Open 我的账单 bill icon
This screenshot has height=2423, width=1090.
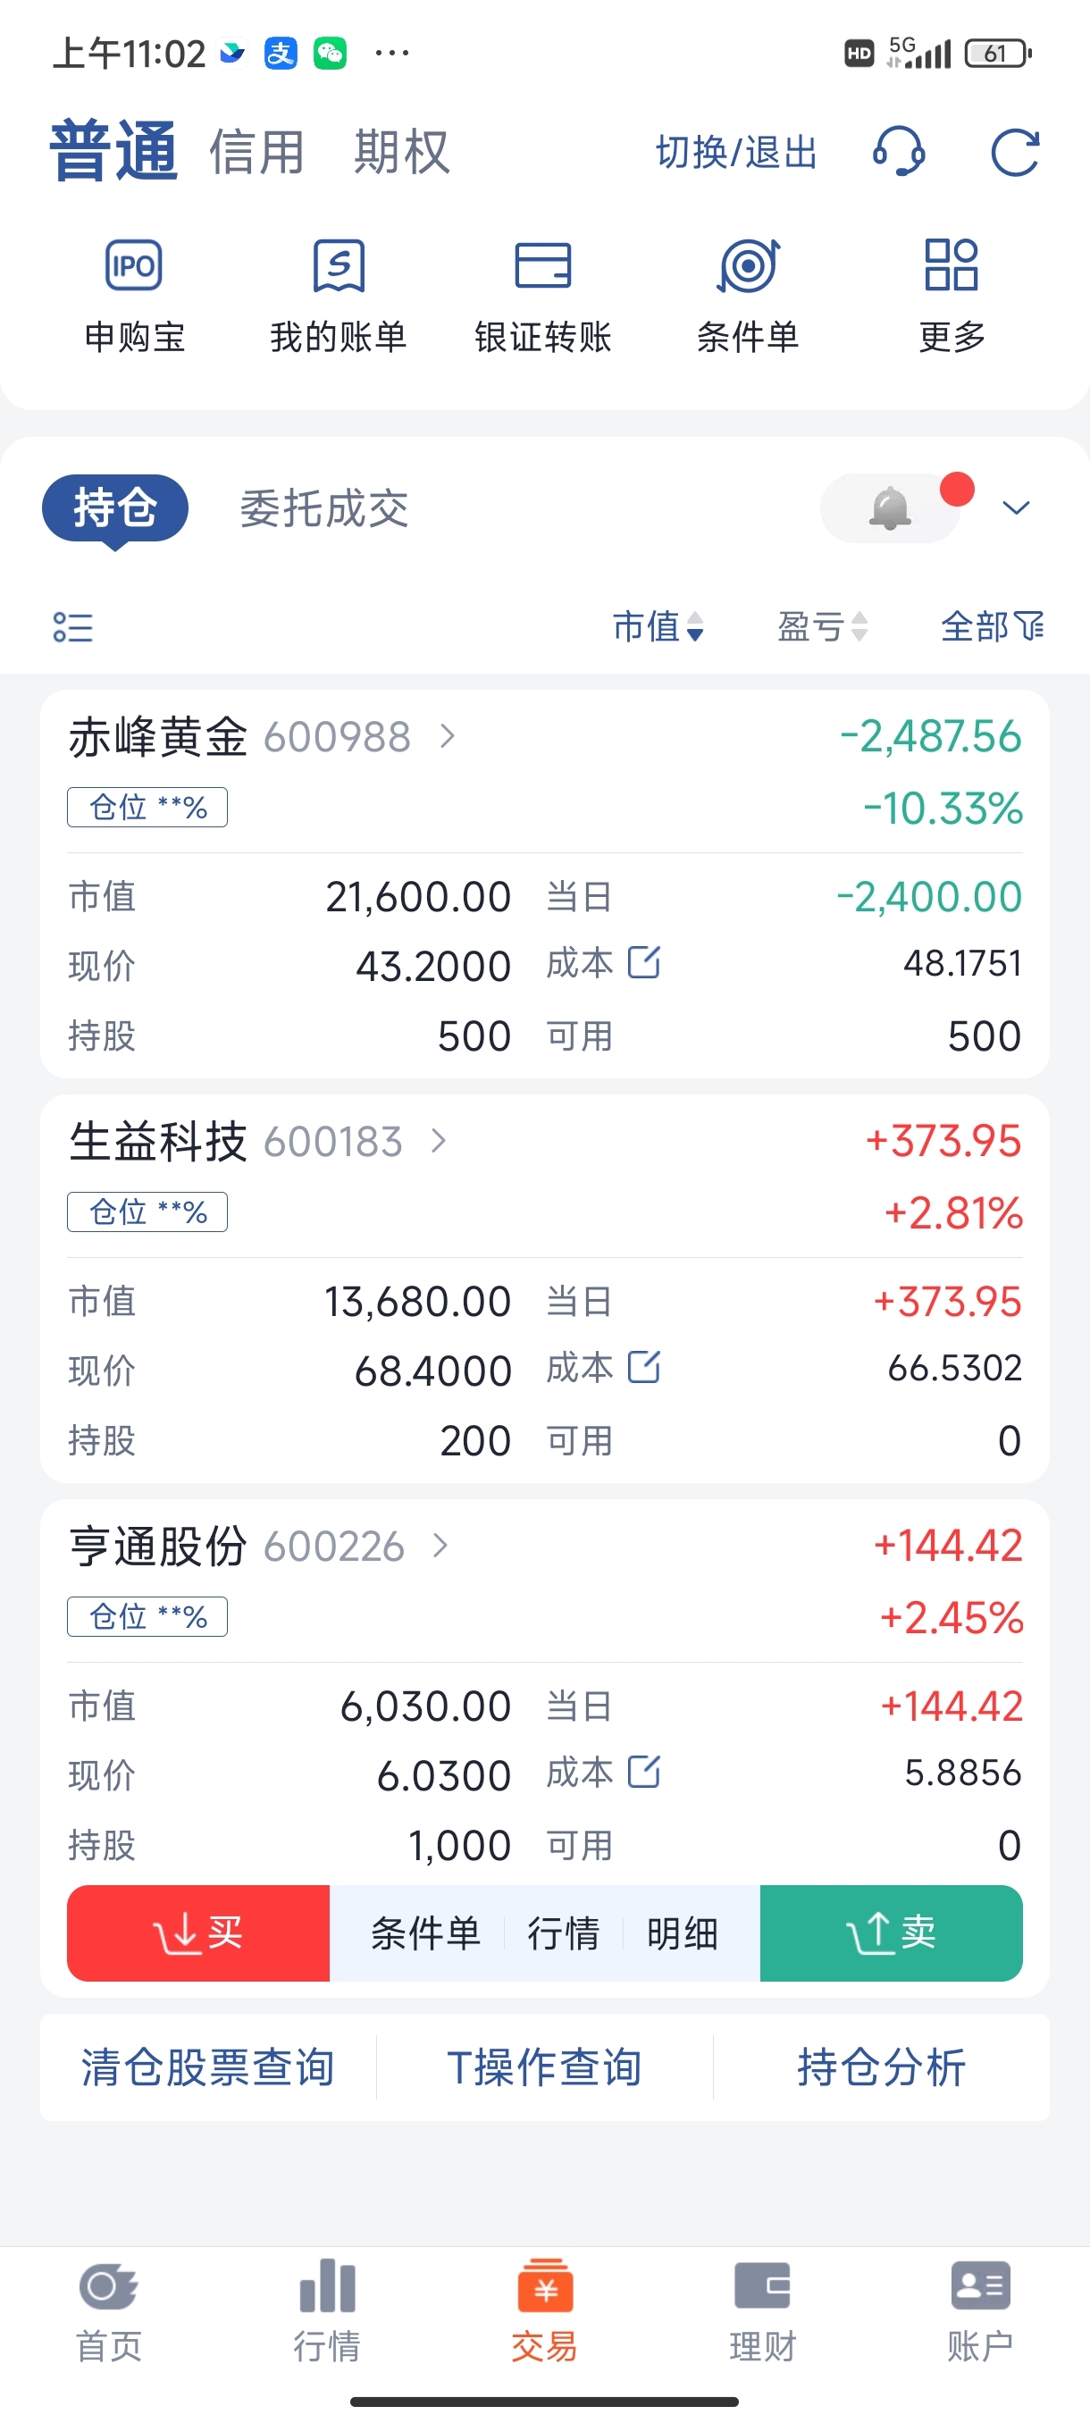(x=339, y=266)
